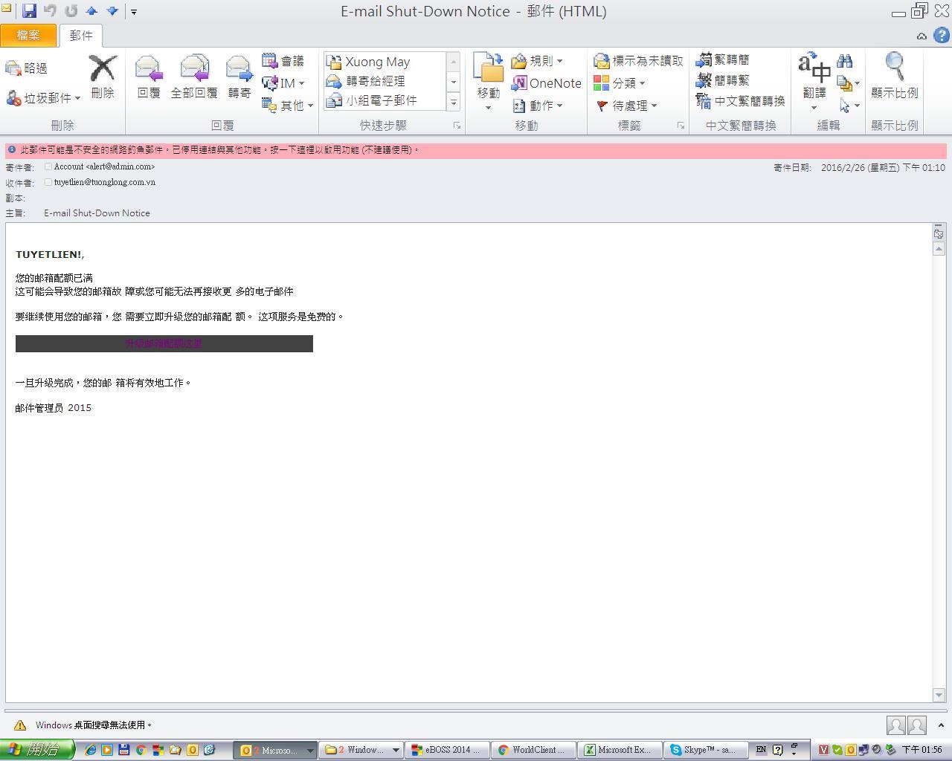
Task: Click recipient tuyetlien@tuonglong.com.vn
Action: point(104,182)
